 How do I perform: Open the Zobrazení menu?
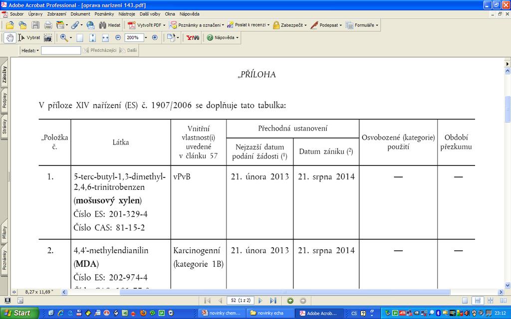coord(56,14)
